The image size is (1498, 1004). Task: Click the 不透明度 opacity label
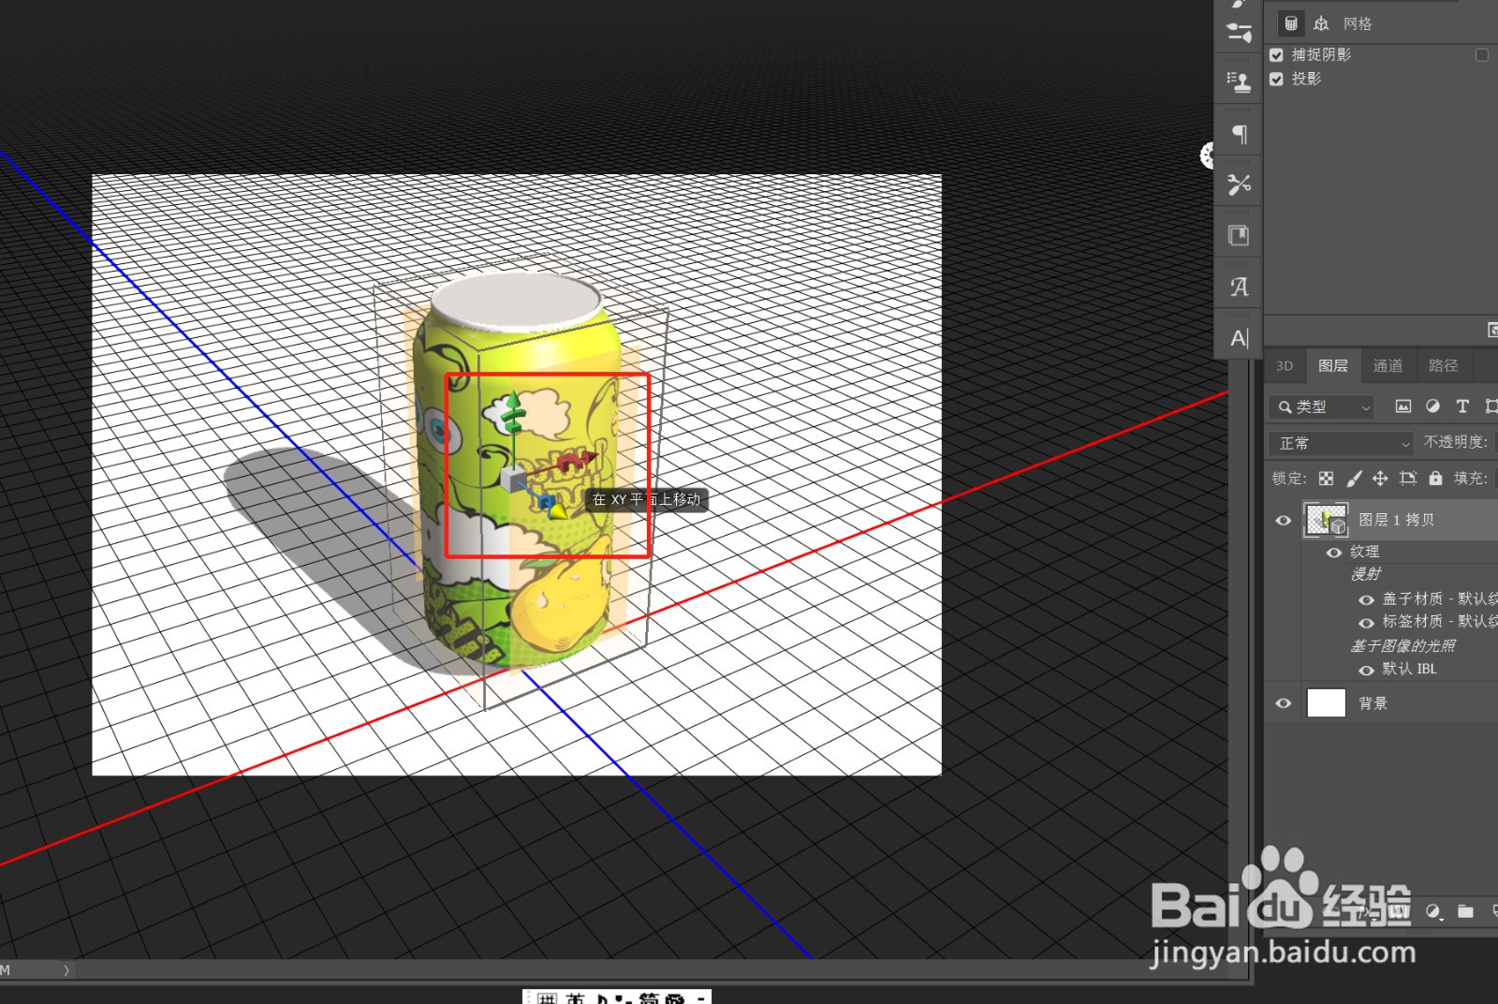tap(1455, 442)
